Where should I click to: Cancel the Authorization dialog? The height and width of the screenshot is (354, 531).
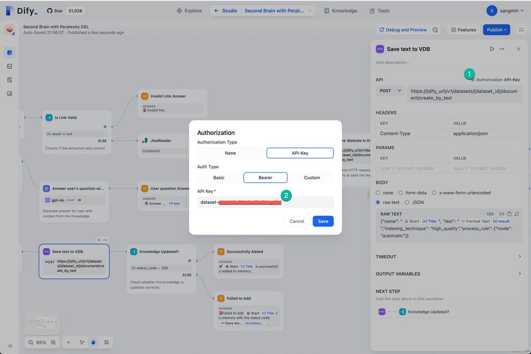tap(297, 221)
